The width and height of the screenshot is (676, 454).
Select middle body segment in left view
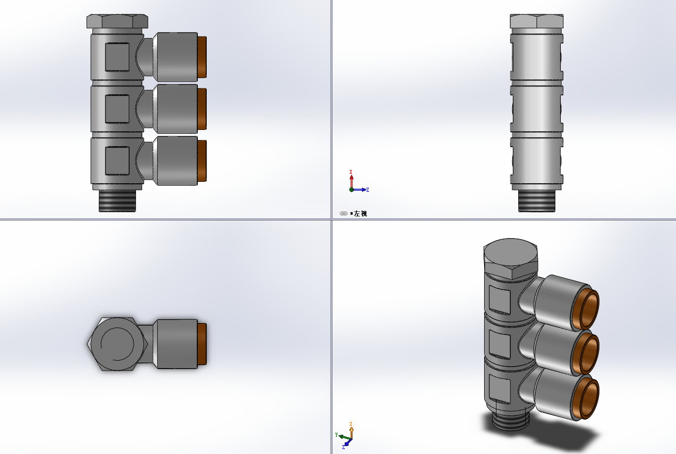click(x=537, y=109)
